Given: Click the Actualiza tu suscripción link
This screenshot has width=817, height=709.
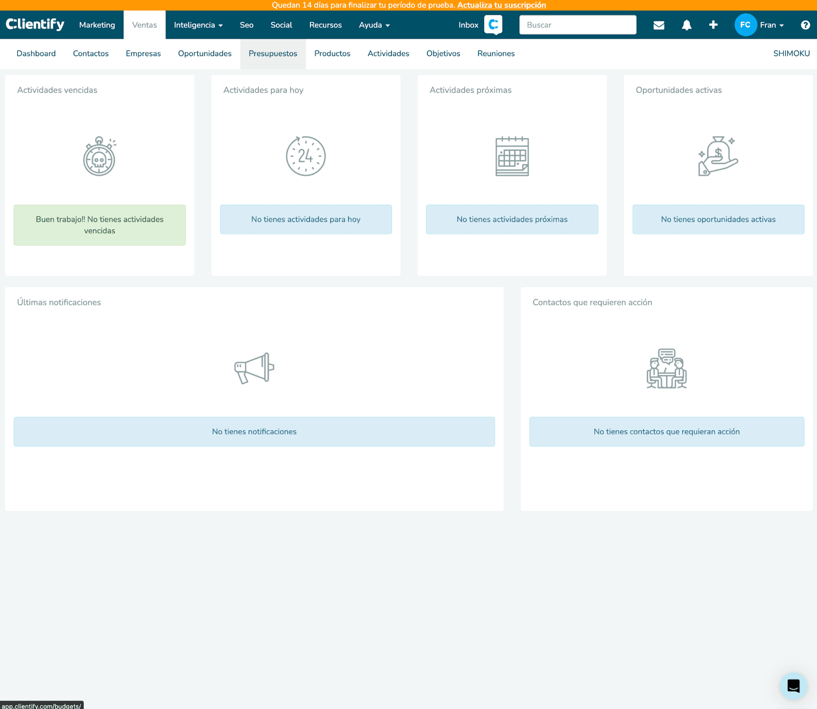Looking at the screenshot, I should click(501, 5).
